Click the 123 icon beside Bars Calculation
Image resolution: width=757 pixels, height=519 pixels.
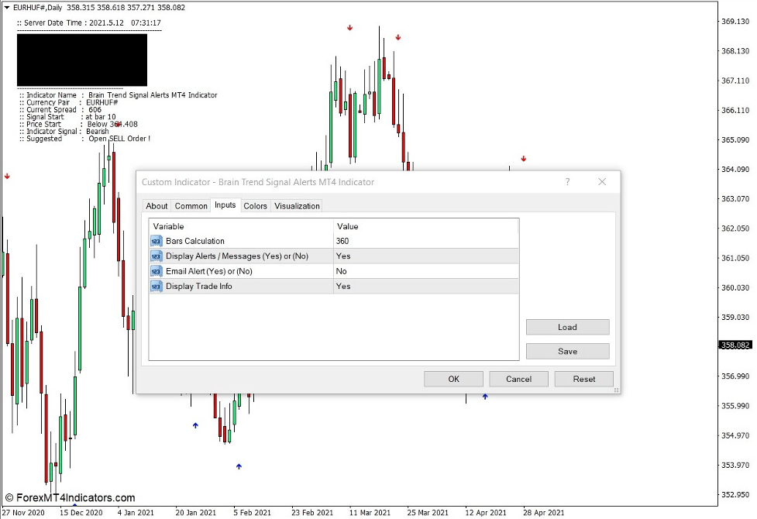(156, 241)
